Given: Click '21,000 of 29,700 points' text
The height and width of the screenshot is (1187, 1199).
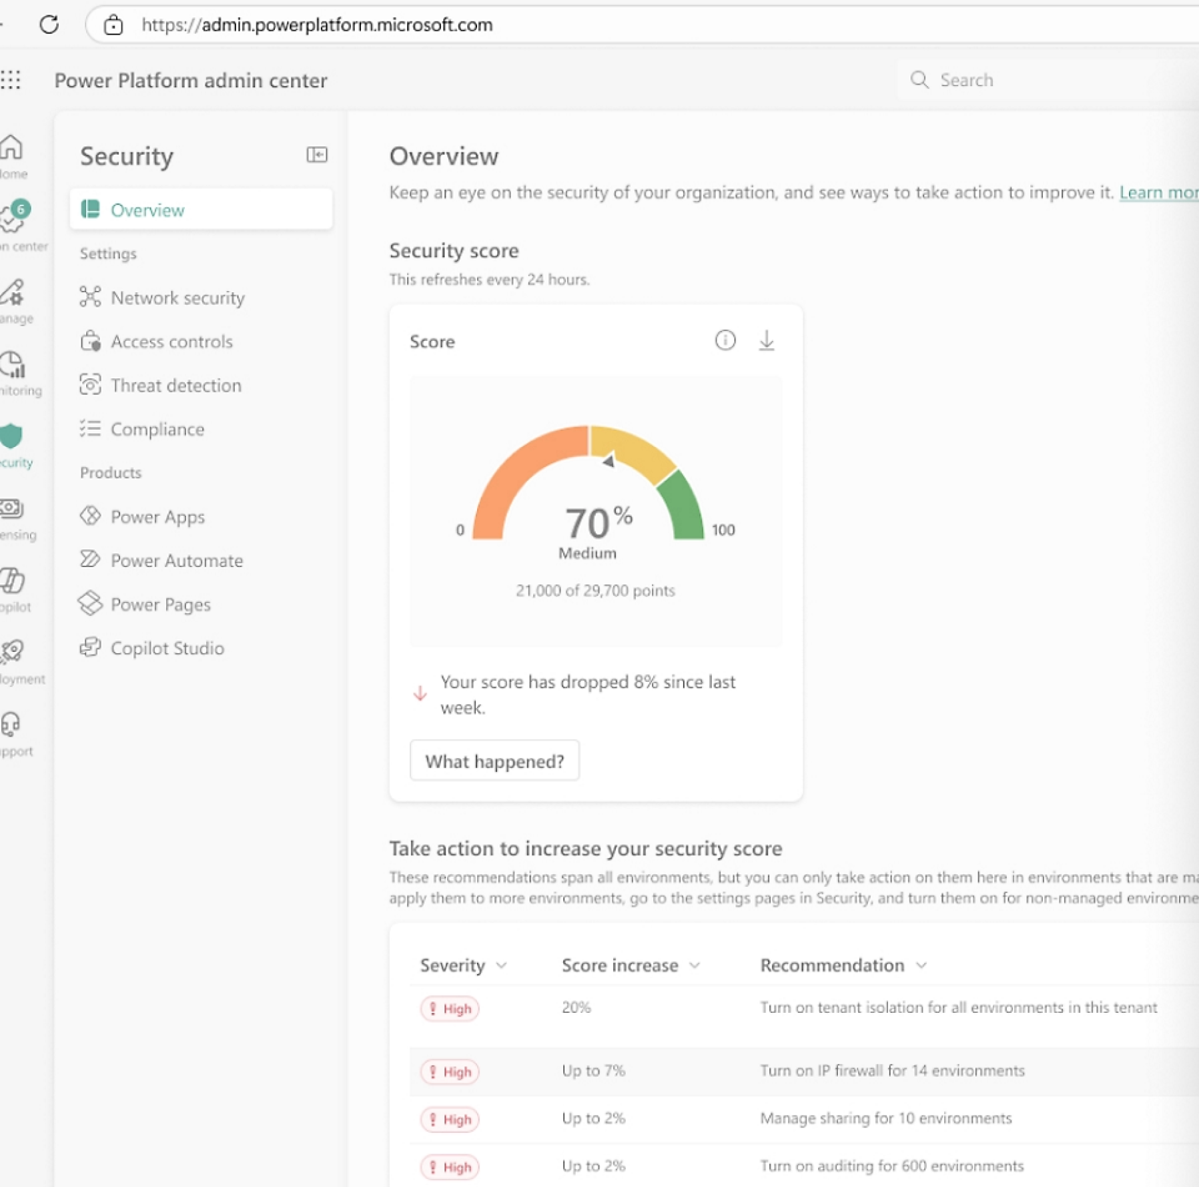Looking at the screenshot, I should point(595,590).
